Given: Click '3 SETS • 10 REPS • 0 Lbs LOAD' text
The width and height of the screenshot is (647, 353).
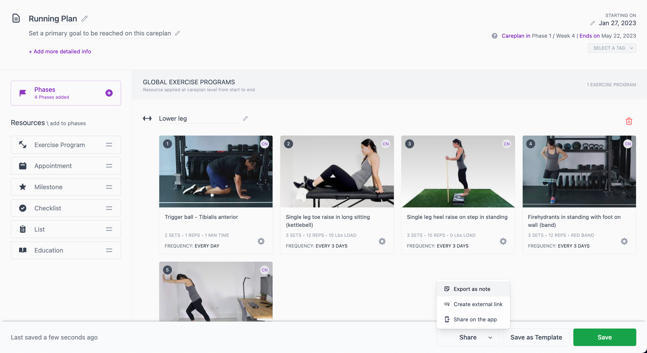Looking at the screenshot, I should [x=441, y=235].
